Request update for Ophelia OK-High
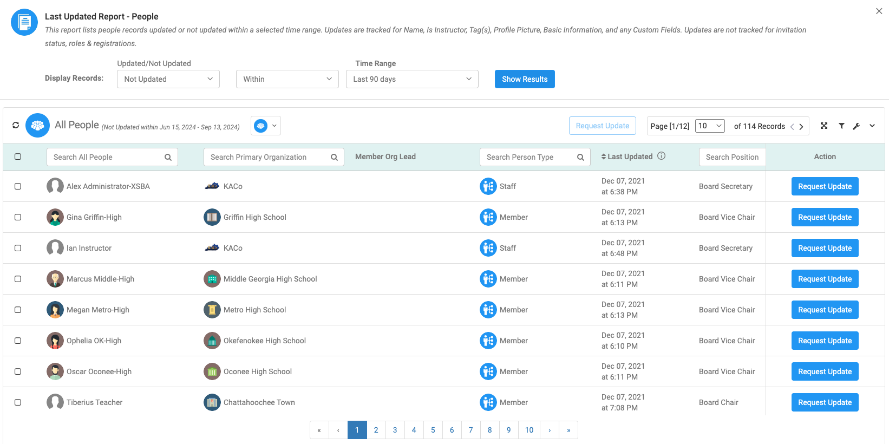The width and height of the screenshot is (889, 444). (x=825, y=341)
